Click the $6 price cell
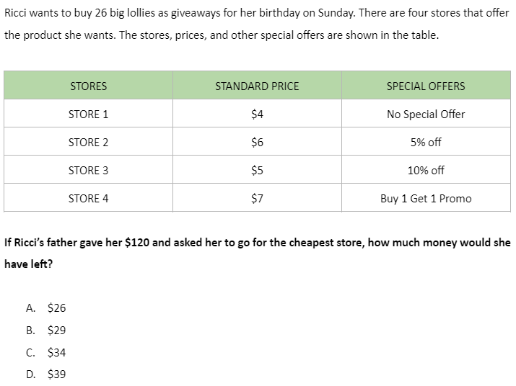 click(x=257, y=142)
